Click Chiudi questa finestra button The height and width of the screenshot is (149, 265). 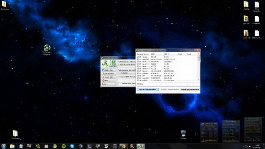click(x=190, y=89)
